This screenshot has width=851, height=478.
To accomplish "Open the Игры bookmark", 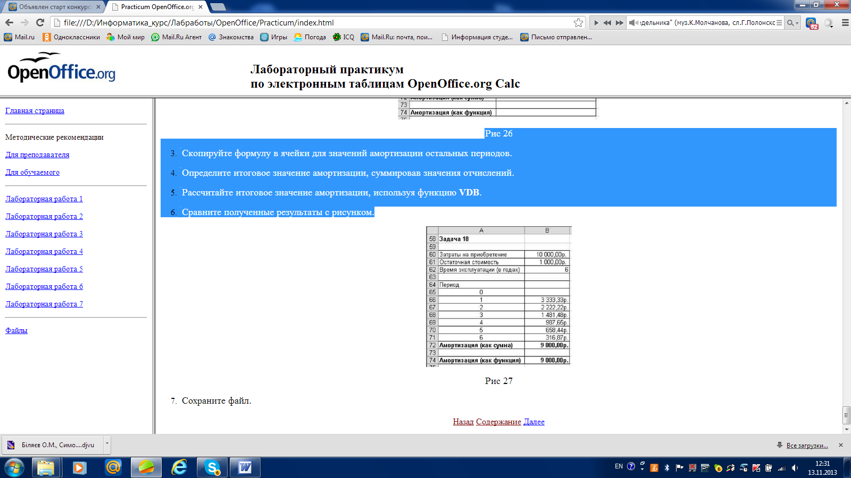I will pos(273,37).
